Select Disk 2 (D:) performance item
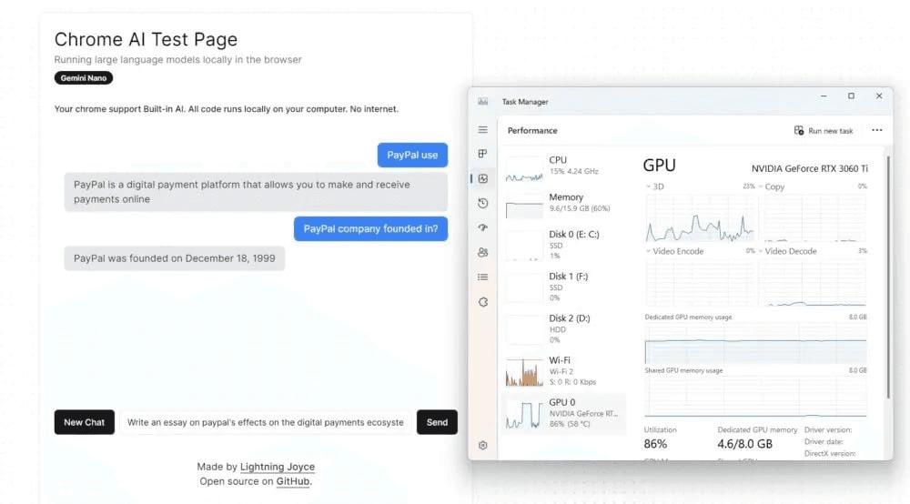The height and width of the screenshot is (504, 910). click(564, 328)
